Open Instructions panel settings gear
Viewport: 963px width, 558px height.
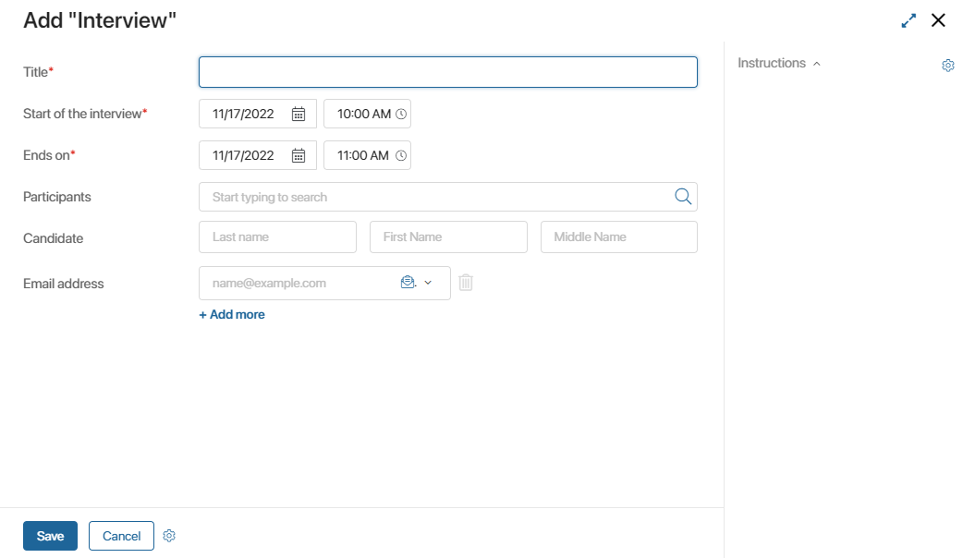click(948, 65)
